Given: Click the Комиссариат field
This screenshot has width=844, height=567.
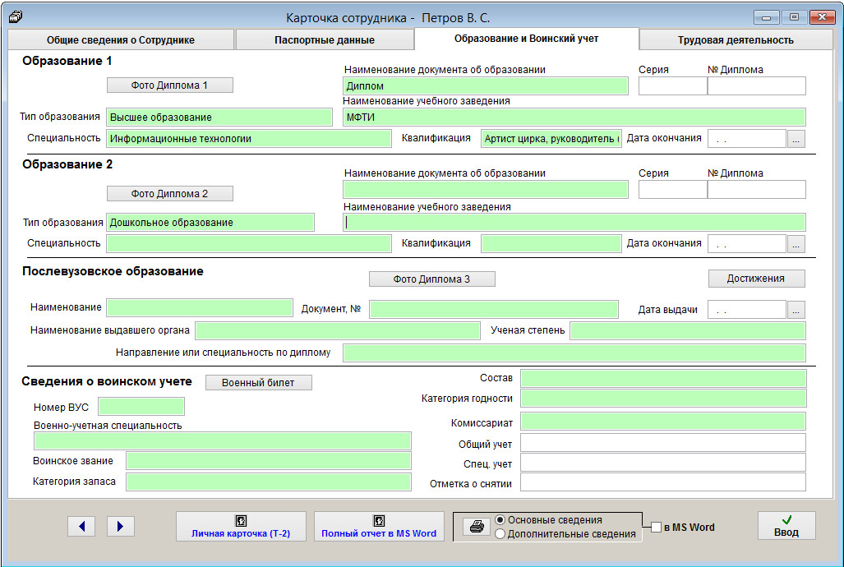Looking at the screenshot, I should pos(663,422).
